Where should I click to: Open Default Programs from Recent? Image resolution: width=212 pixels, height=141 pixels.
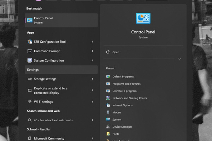pos(123,76)
